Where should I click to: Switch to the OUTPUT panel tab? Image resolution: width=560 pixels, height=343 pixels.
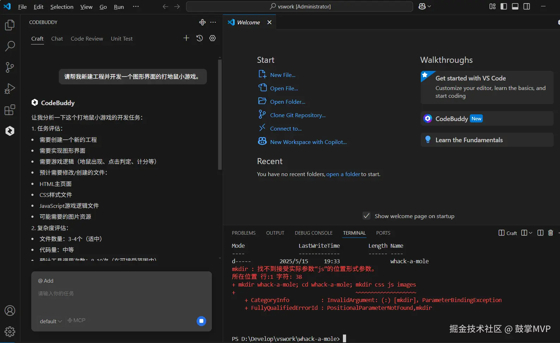pos(275,233)
